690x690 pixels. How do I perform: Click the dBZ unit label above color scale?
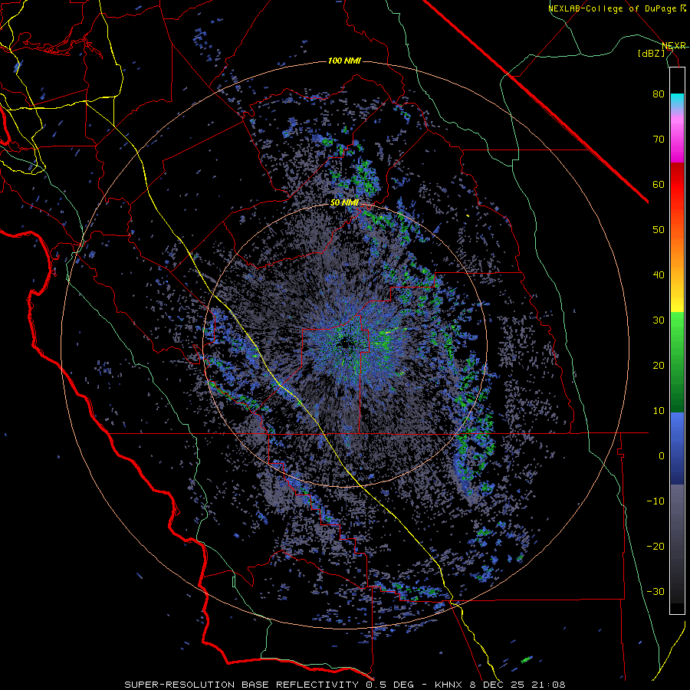tap(651, 53)
